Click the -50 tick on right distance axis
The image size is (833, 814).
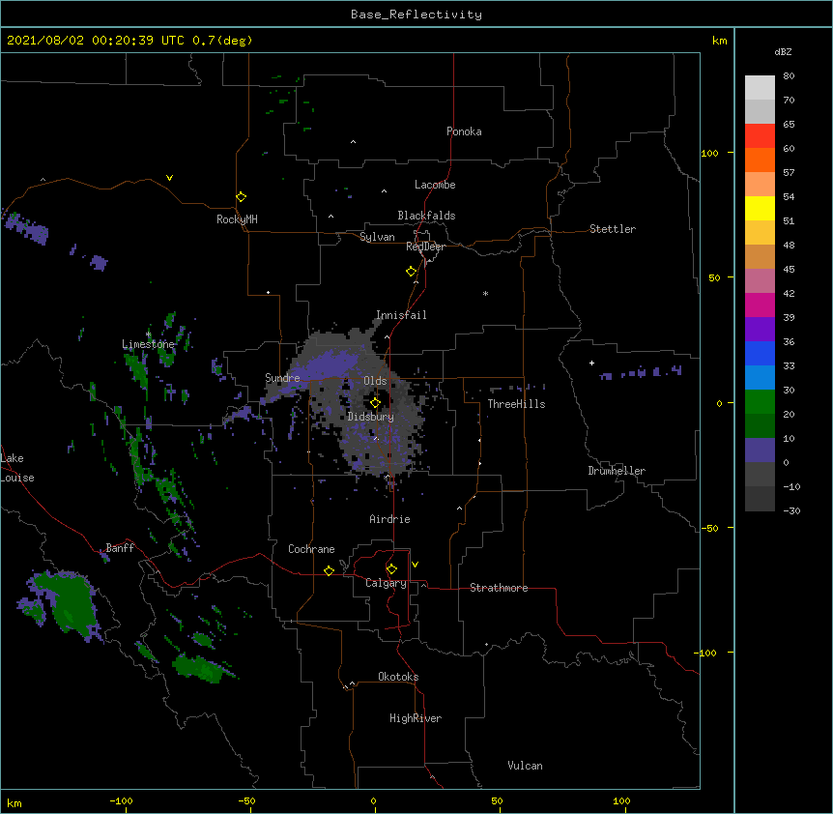click(x=709, y=528)
